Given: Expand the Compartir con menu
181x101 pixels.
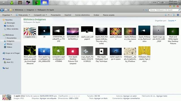Looking at the screenshot, I should (x=40, y=15).
